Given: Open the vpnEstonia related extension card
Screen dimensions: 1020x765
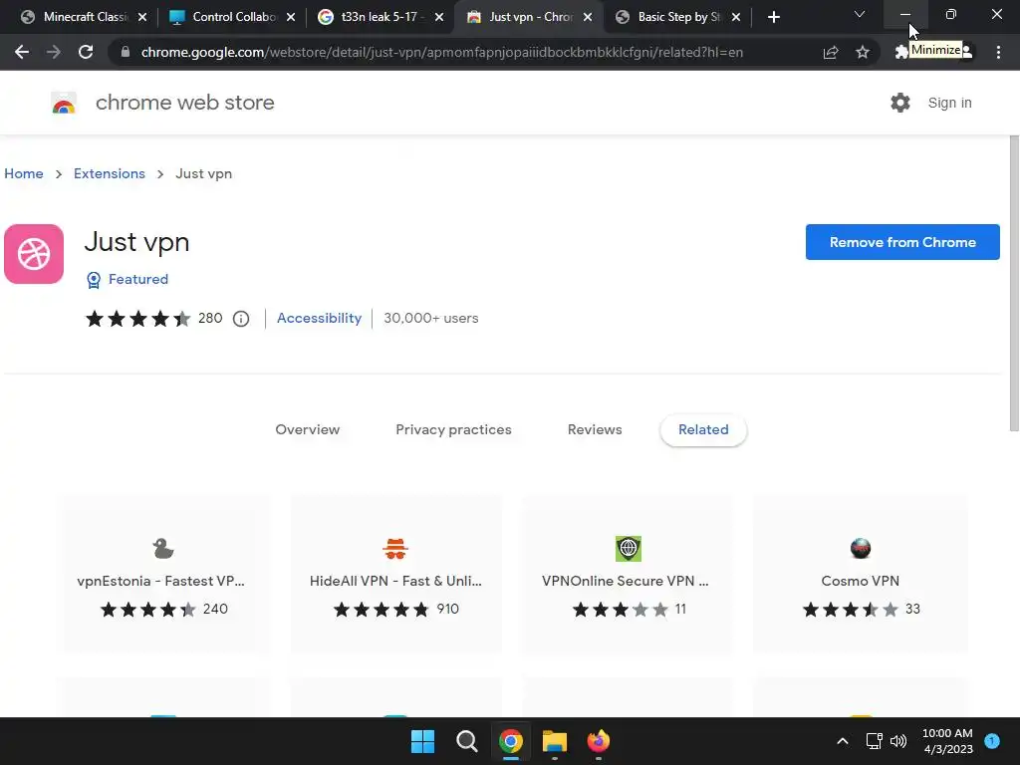Looking at the screenshot, I should (163, 575).
